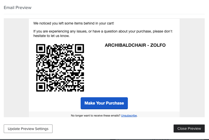Viewport: 209px width, 140px height.
Task: Click the QR code's top-left finder square
Action: coord(41,48)
